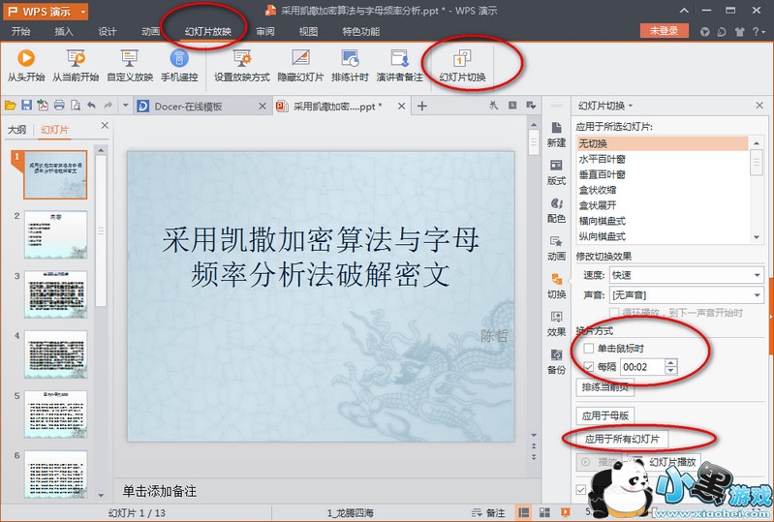This screenshot has width=774, height=522.
Task: Open custom slideshow (自定义放映)
Action: [x=130, y=65]
